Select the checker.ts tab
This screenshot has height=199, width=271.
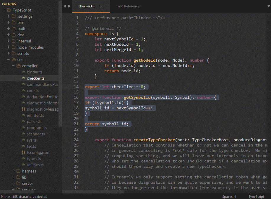coord(86,6)
